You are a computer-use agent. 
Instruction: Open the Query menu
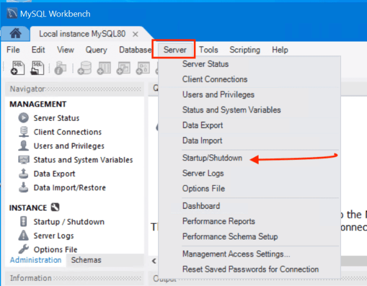pyautogui.click(x=96, y=50)
